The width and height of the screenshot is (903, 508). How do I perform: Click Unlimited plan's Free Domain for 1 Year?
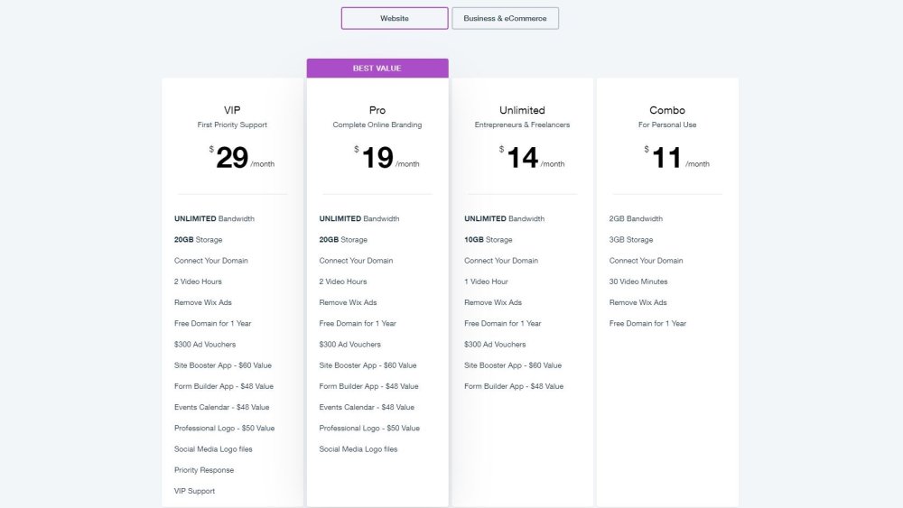tap(503, 323)
